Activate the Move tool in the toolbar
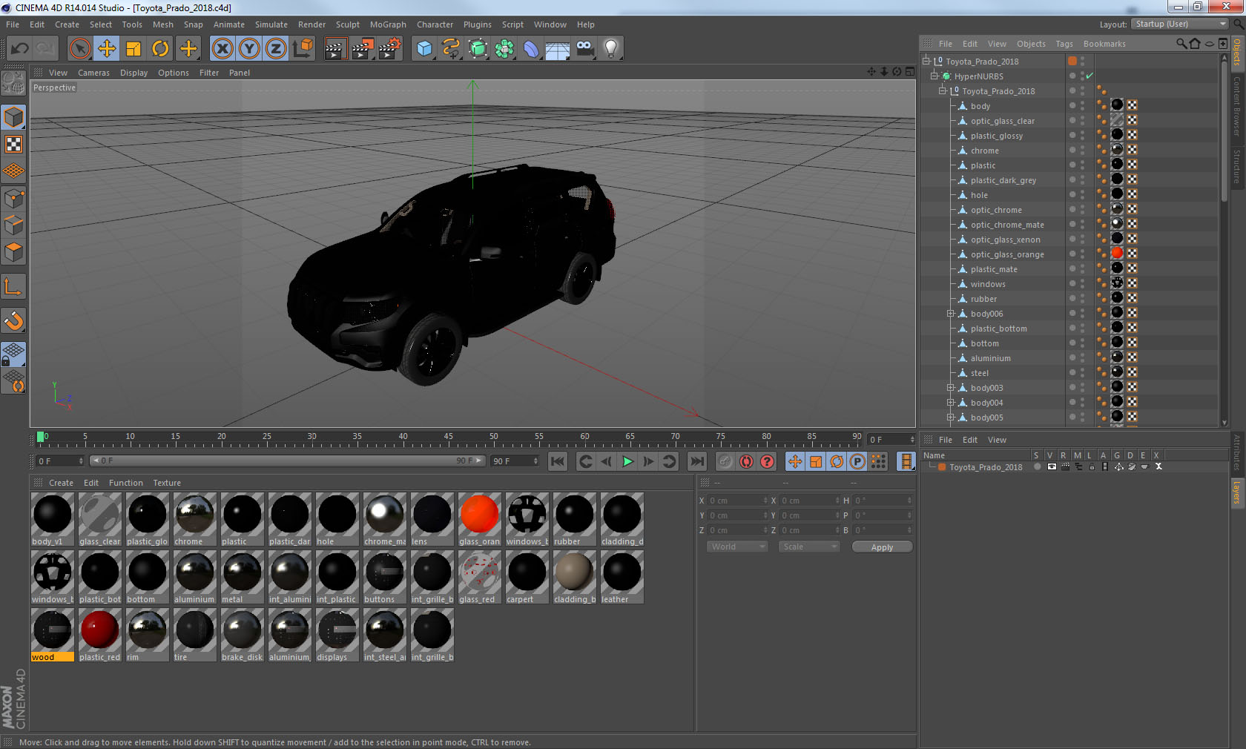1246x749 pixels. [x=107, y=49]
